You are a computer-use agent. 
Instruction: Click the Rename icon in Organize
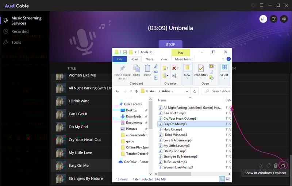click(x=174, y=75)
